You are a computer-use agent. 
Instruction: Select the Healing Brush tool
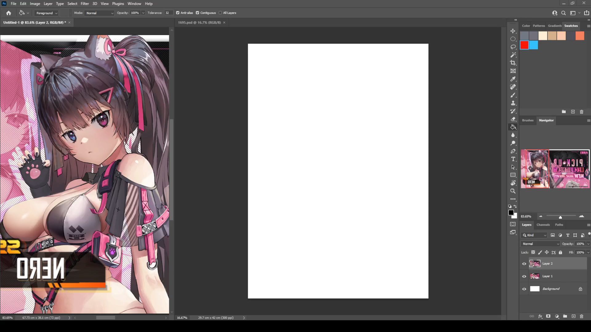513,87
